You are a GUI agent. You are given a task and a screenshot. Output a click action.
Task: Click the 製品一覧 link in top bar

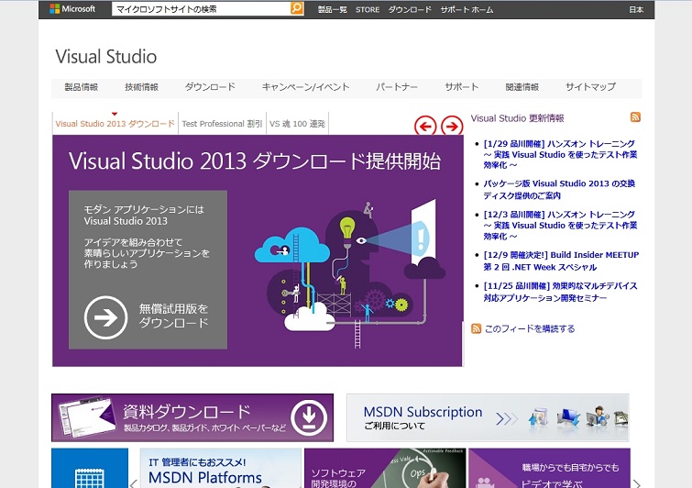coord(332,9)
